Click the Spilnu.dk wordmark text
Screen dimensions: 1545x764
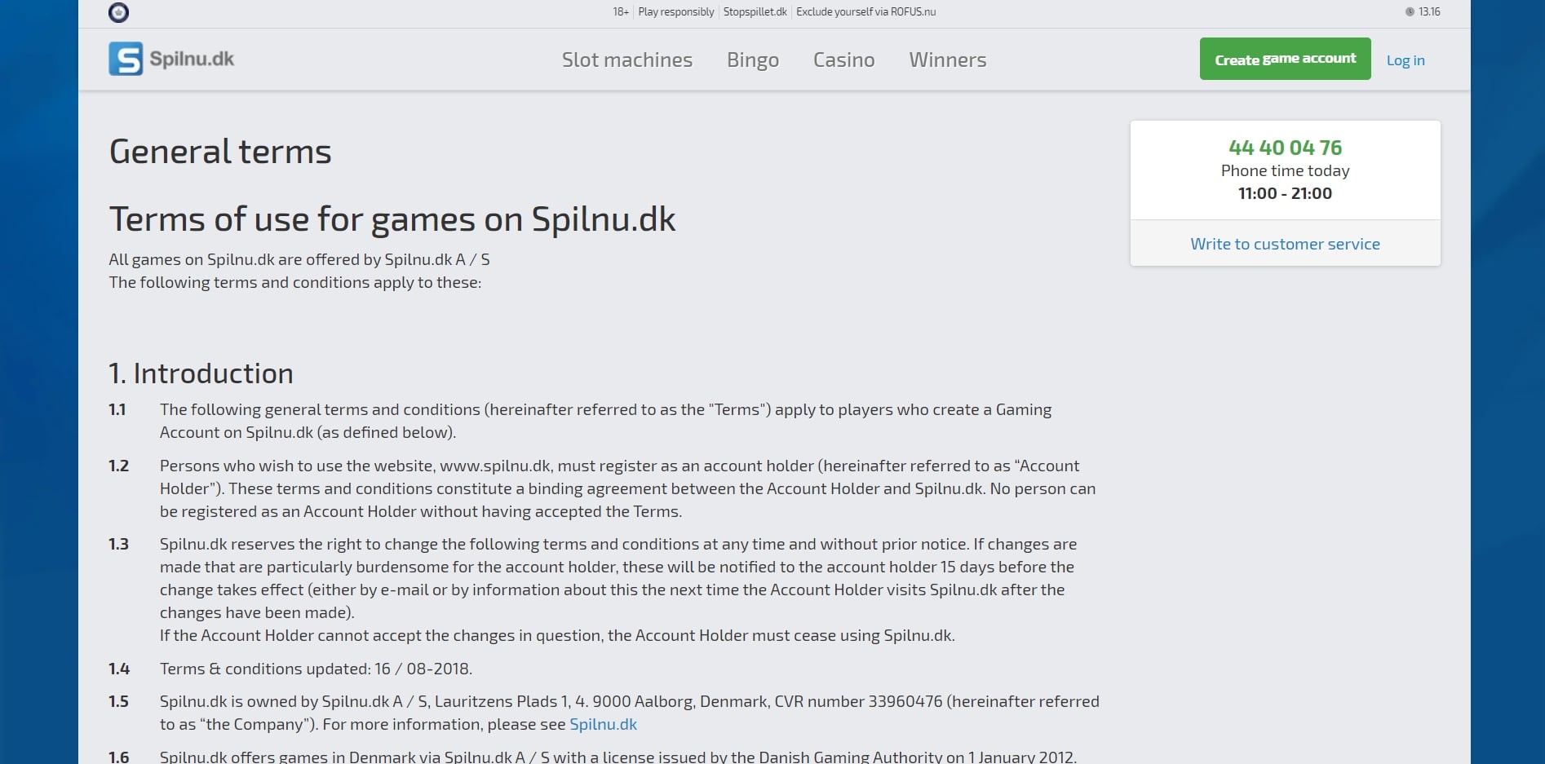[192, 59]
